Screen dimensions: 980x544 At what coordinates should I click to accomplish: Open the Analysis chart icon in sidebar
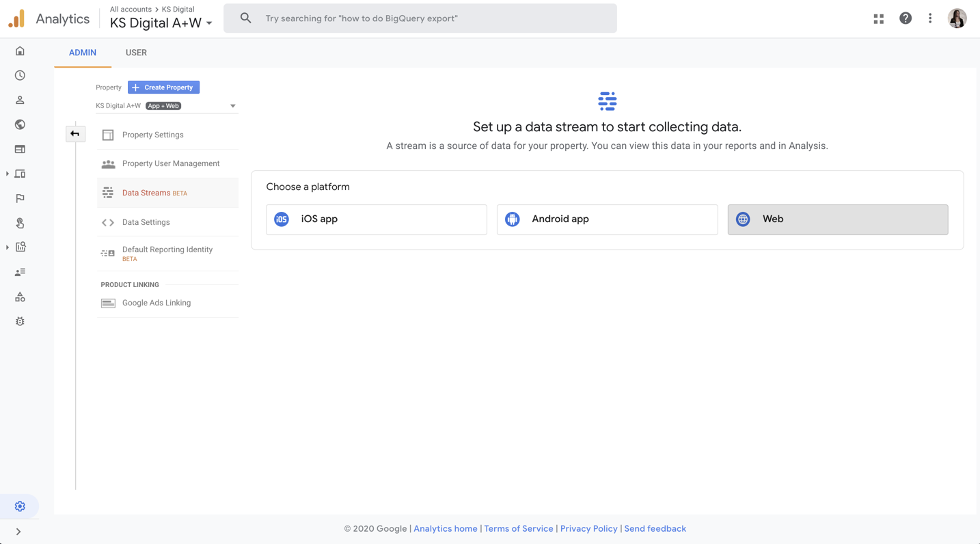click(20, 247)
